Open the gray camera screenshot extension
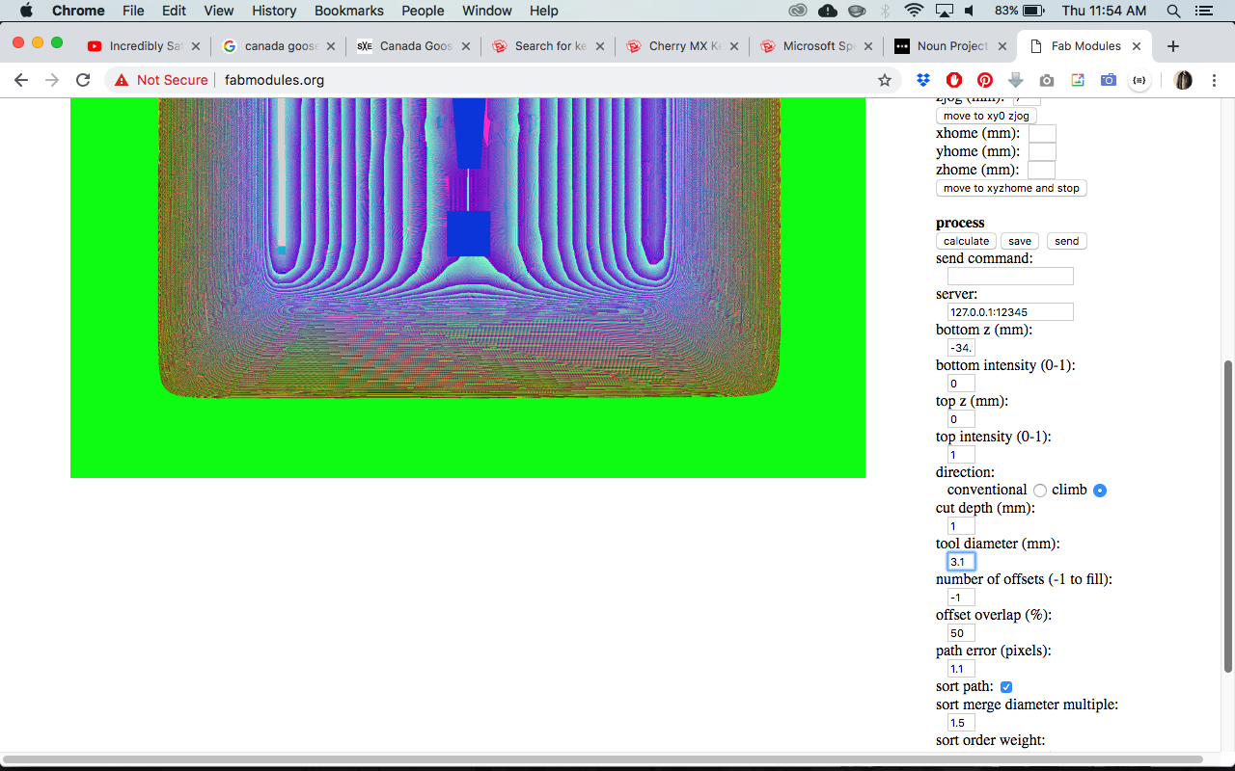Viewport: 1235px width, 771px height. point(1047,80)
